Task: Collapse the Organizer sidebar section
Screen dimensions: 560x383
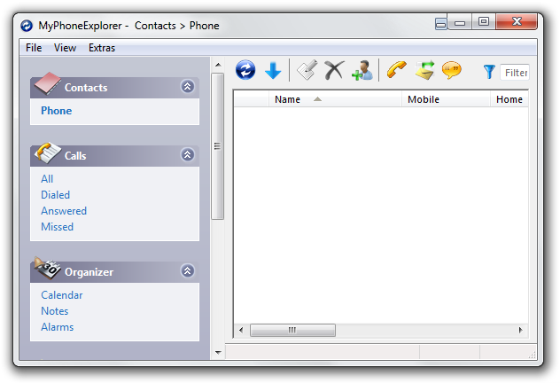Action: point(188,270)
